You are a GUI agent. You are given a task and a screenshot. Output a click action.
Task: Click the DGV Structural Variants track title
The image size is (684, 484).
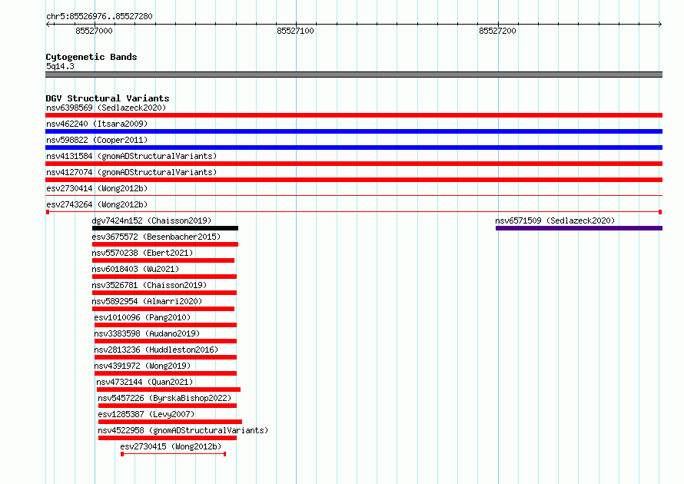pos(108,98)
